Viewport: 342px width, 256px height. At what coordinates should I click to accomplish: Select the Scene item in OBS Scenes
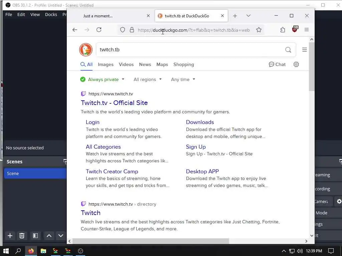point(35,173)
